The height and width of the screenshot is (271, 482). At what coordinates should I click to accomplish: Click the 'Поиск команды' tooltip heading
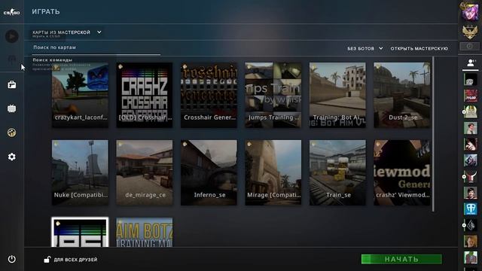pyautogui.click(x=53, y=60)
